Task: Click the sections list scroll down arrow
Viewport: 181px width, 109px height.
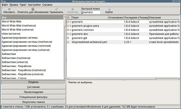Action: pos(65,78)
